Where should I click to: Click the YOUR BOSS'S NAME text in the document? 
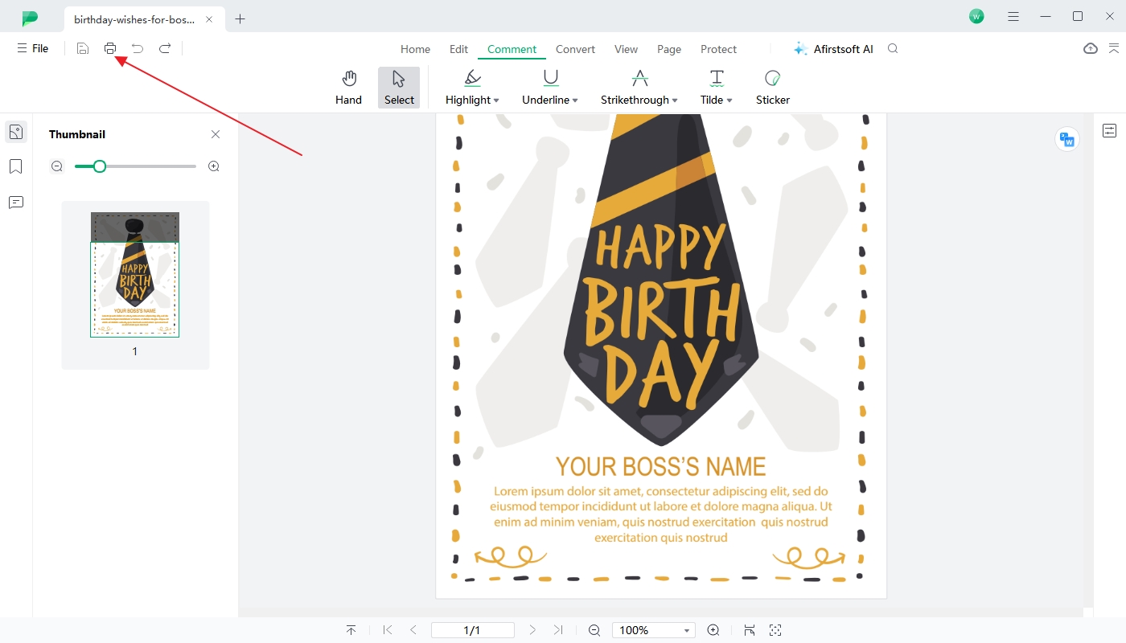click(660, 466)
